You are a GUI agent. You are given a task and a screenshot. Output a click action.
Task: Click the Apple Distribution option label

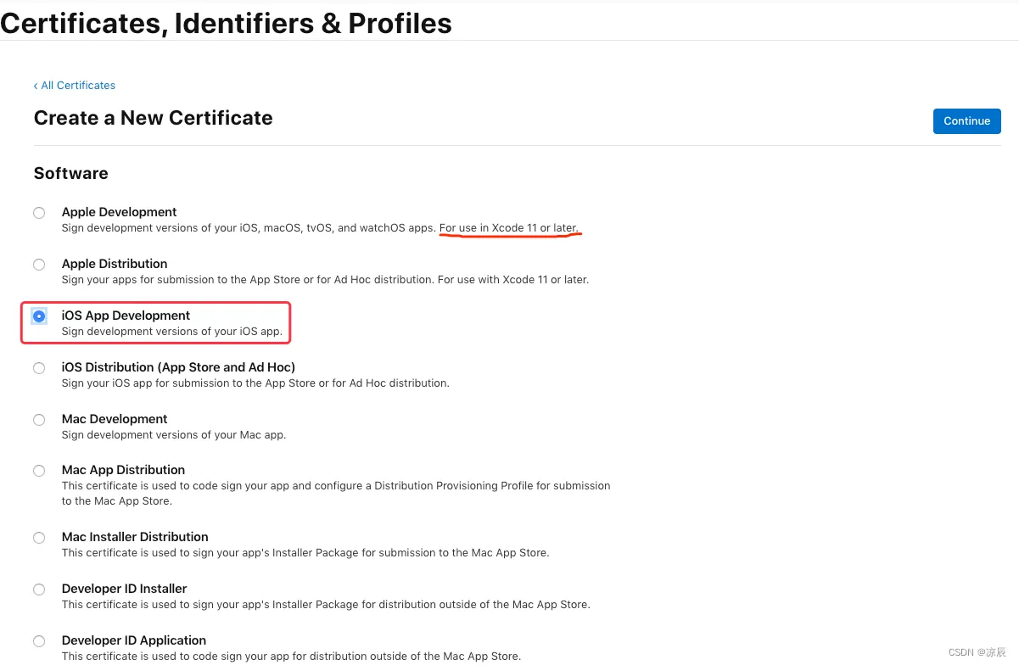pos(115,264)
